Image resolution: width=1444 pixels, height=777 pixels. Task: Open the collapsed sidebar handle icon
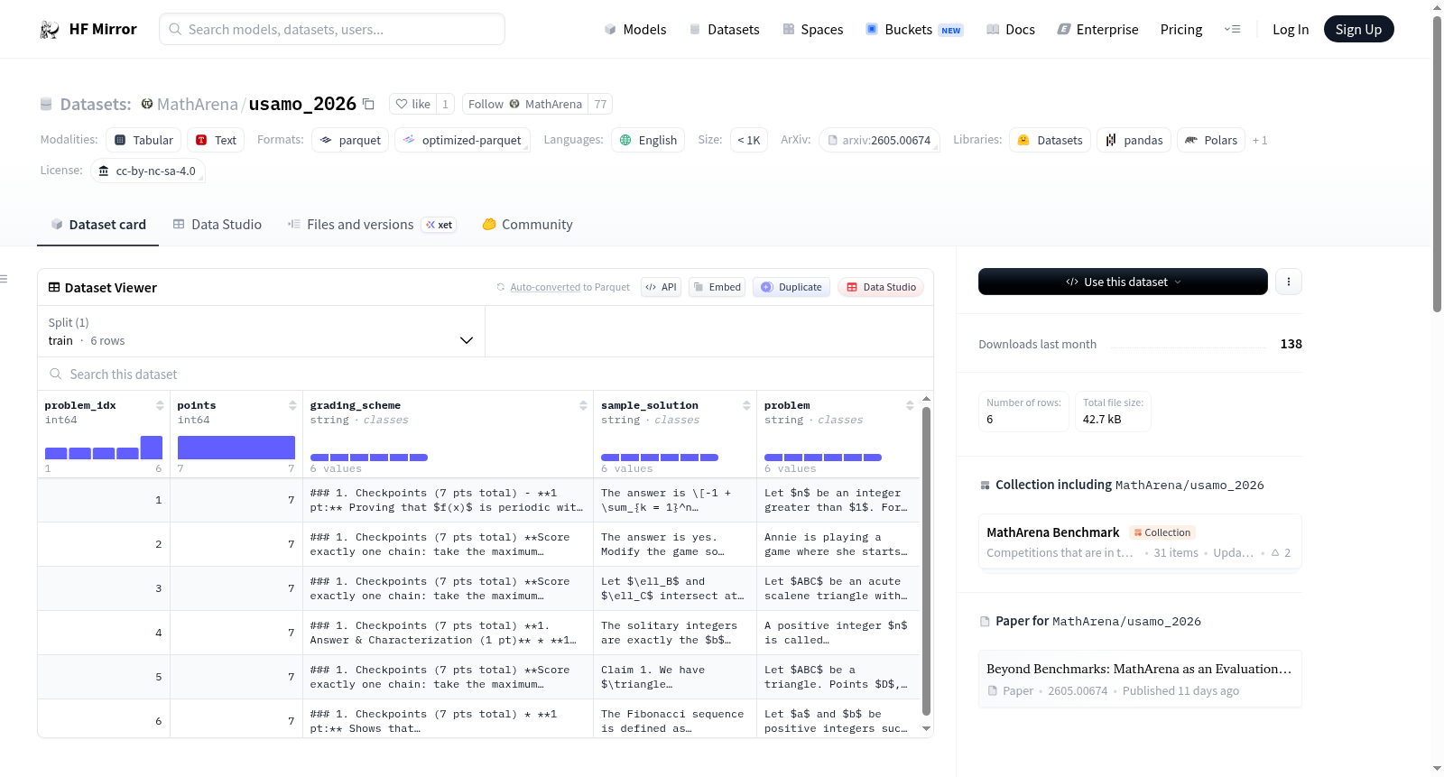4,279
